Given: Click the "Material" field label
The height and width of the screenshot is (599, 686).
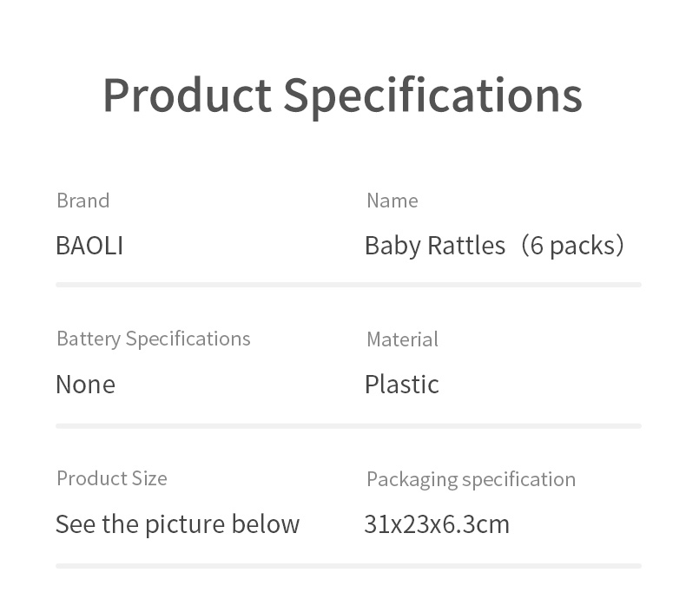Looking at the screenshot, I should [x=402, y=339].
